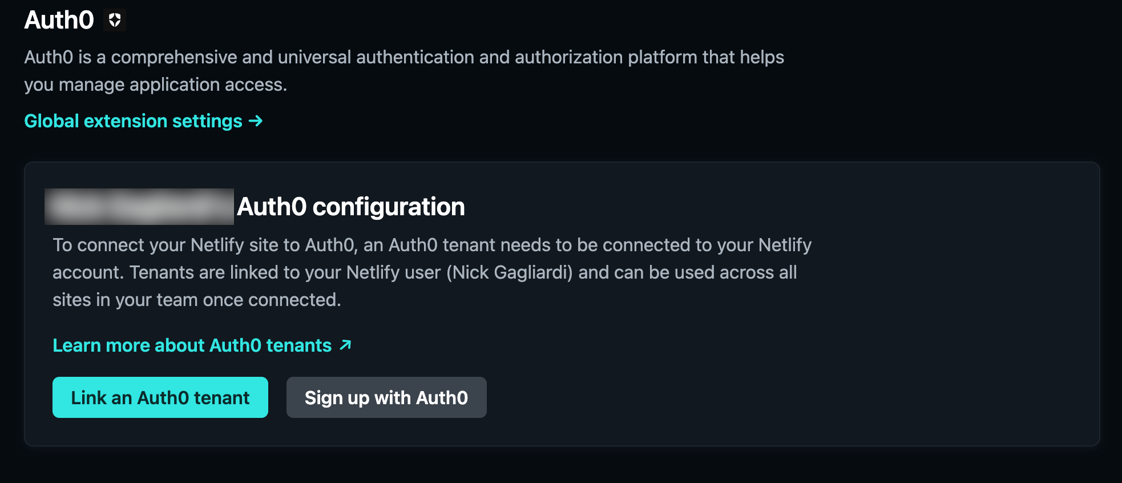Click Link an Auth0 tenant button
Image resolution: width=1122 pixels, height=483 pixels.
coord(160,397)
